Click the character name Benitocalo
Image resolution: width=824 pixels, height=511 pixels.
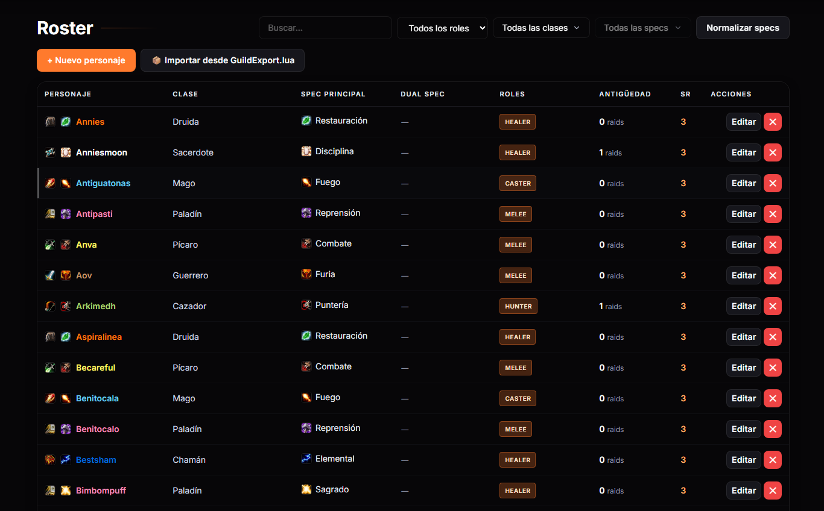(98, 429)
